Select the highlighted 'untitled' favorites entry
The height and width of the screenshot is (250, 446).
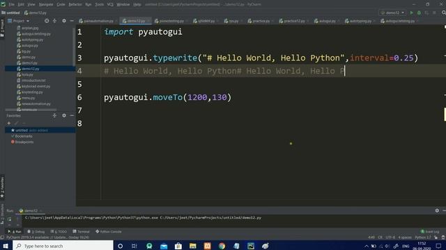coord(40,131)
